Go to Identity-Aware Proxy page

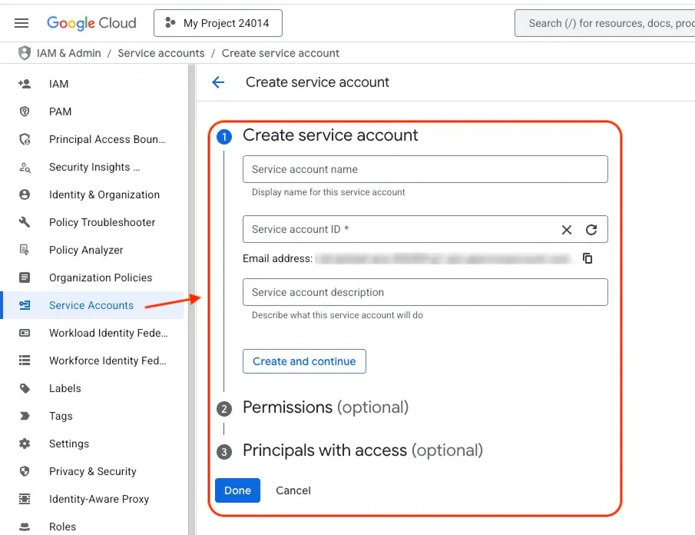[x=99, y=499]
